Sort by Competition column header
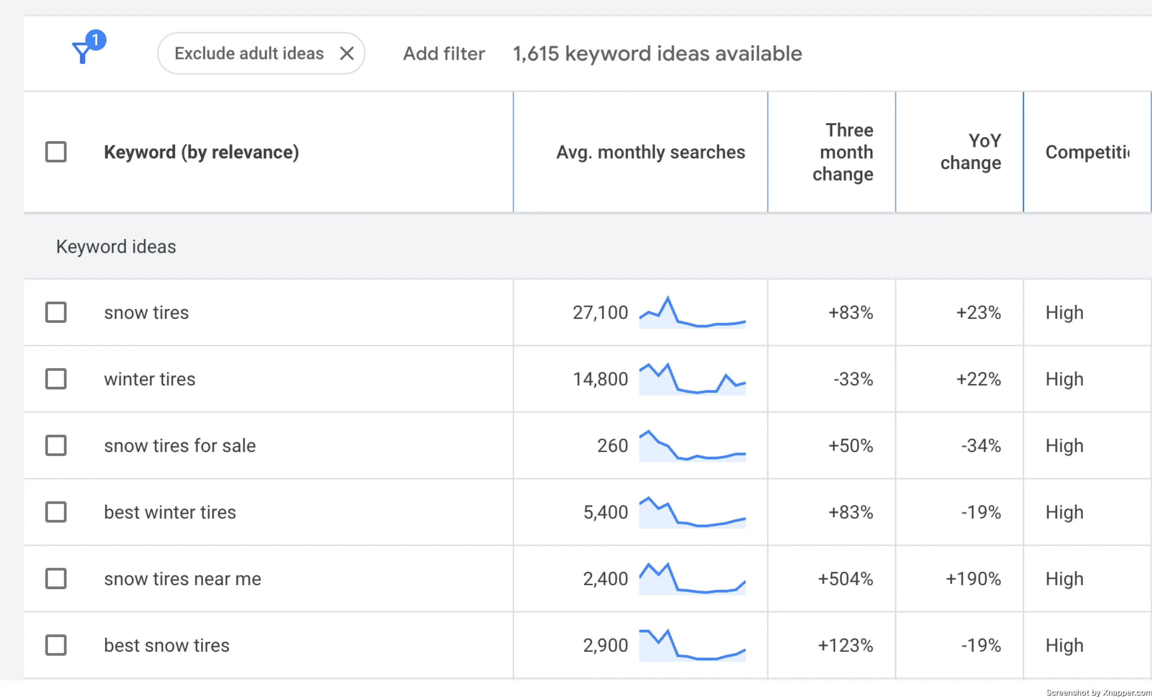Screen dimensions: 1152x697 click(x=1087, y=152)
